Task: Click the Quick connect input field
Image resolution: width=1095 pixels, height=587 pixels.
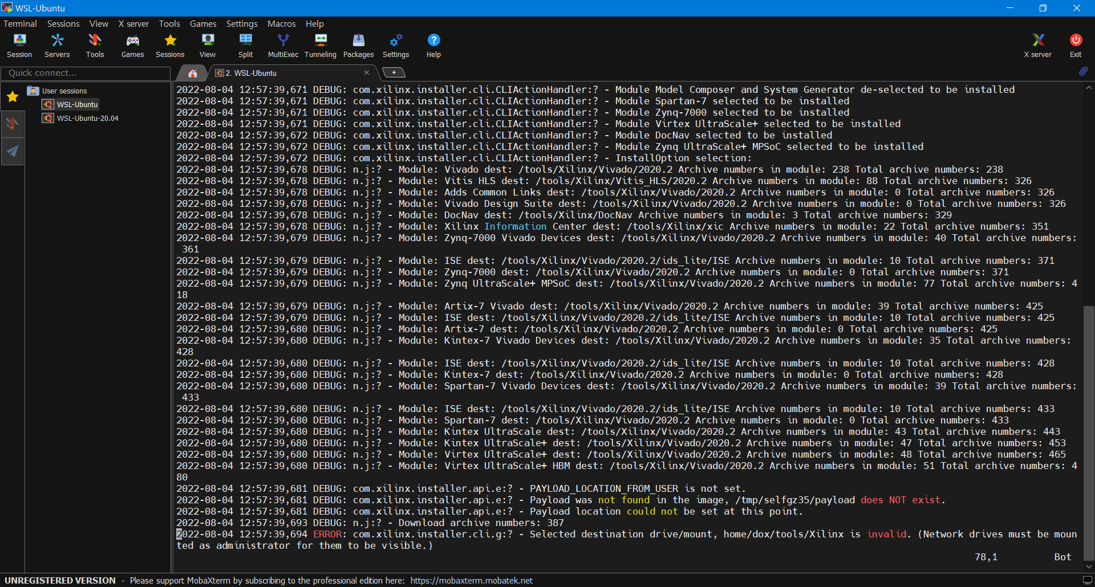Action: [x=86, y=73]
